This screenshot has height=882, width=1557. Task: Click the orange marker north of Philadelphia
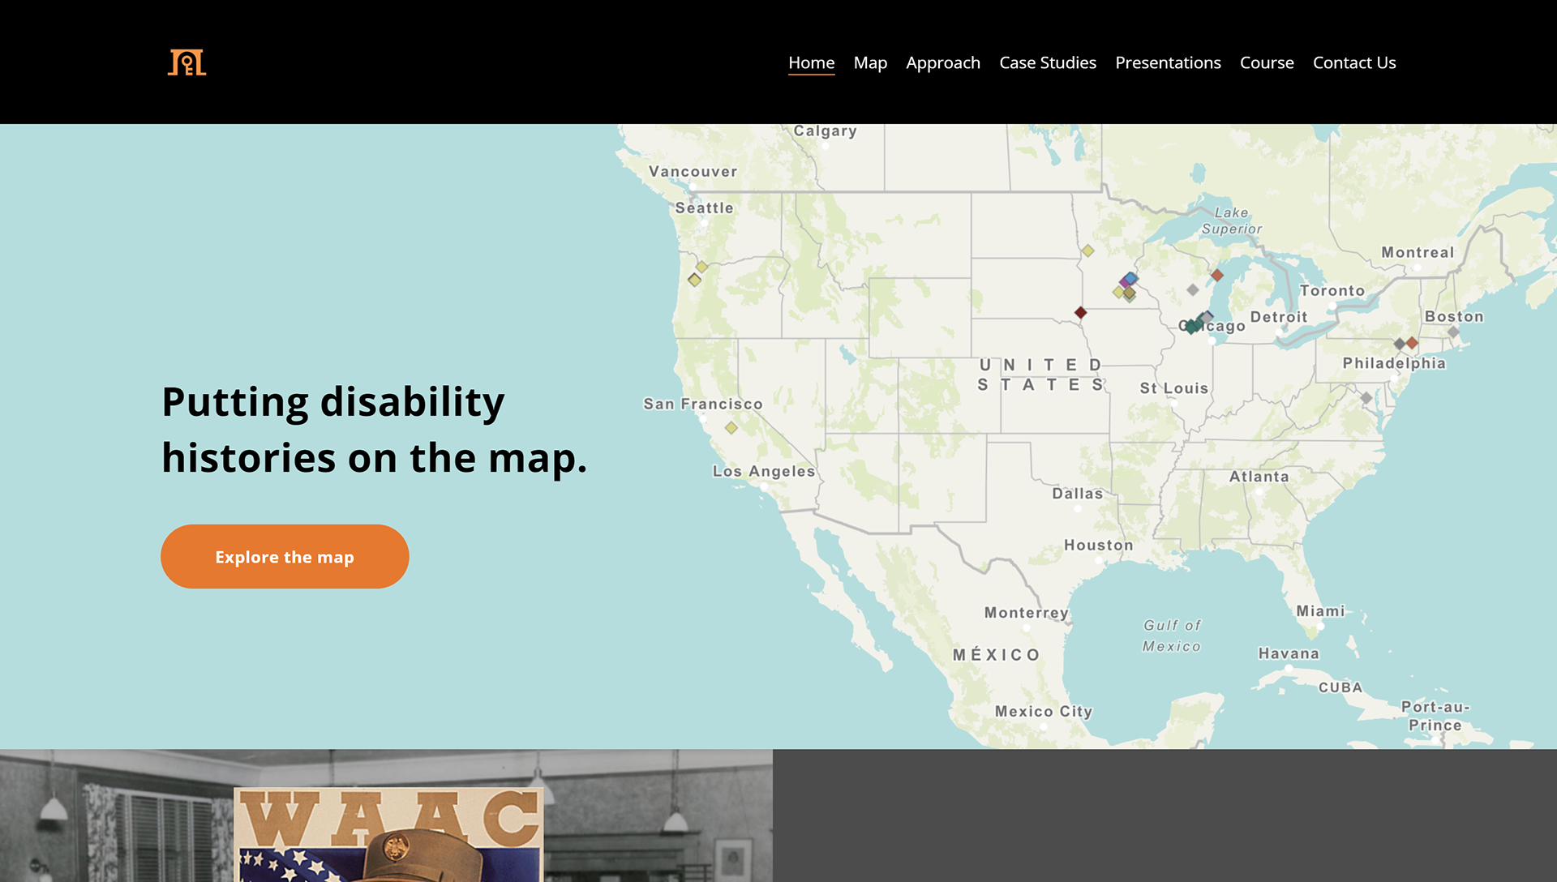coord(1413,343)
